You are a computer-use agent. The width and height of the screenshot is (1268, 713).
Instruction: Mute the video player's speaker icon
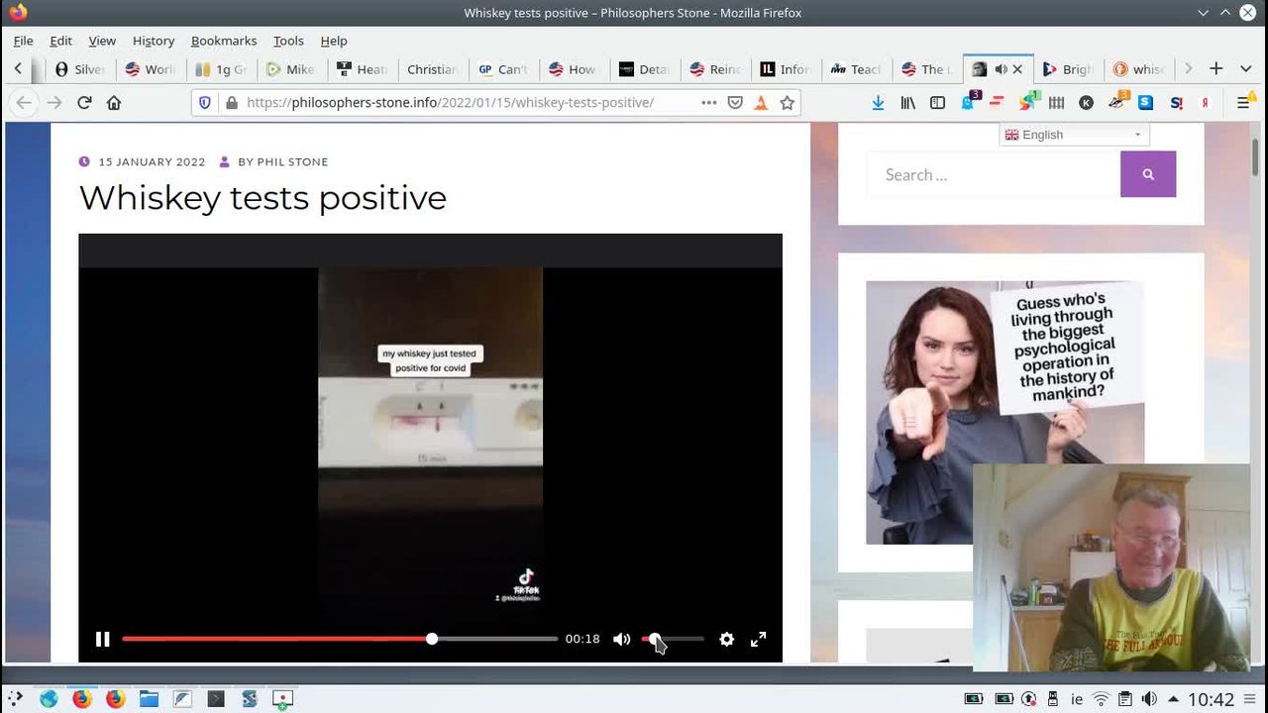tap(621, 640)
